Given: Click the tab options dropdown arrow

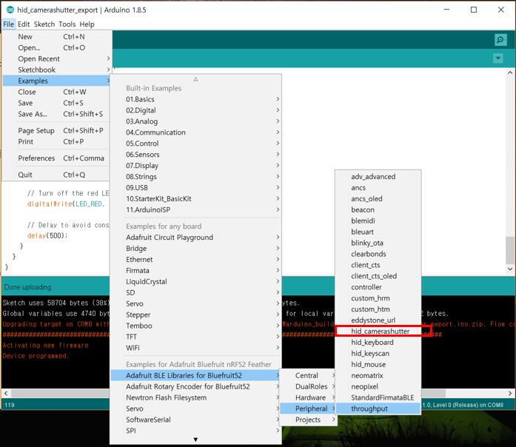Looking at the screenshot, I should [497, 58].
